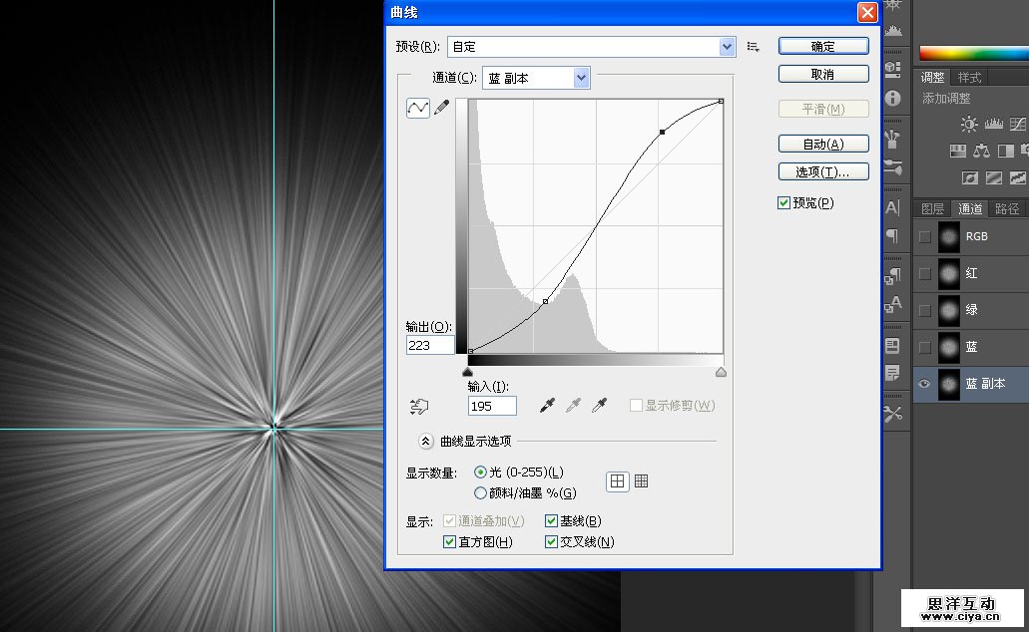Click the white point slider triangle
This screenshot has height=632, width=1029.
pos(721,372)
